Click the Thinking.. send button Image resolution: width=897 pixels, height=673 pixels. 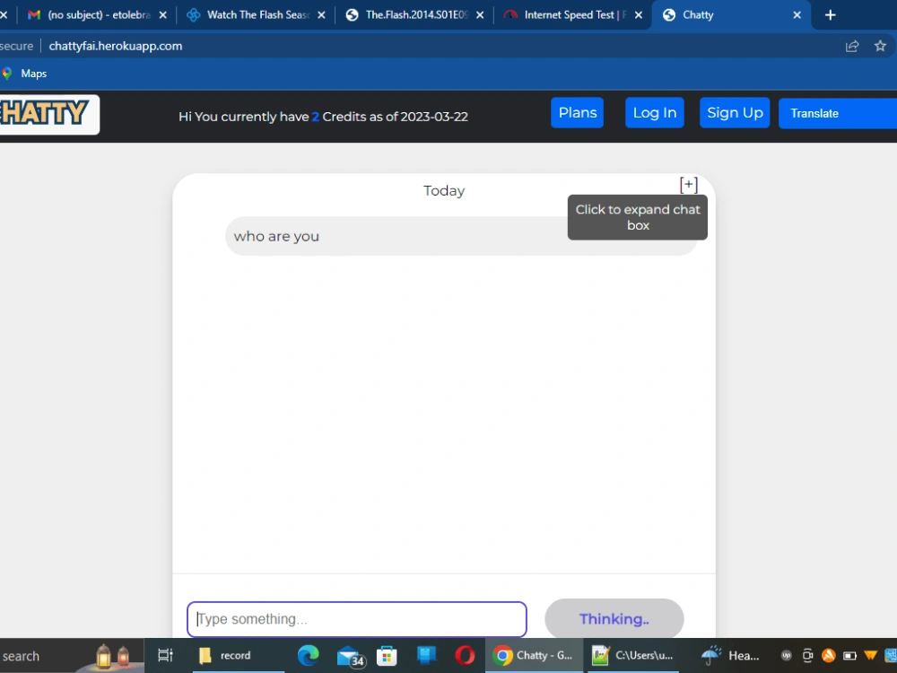(x=614, y=618)
